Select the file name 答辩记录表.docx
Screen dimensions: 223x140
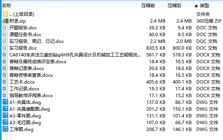tap(27, 68)
